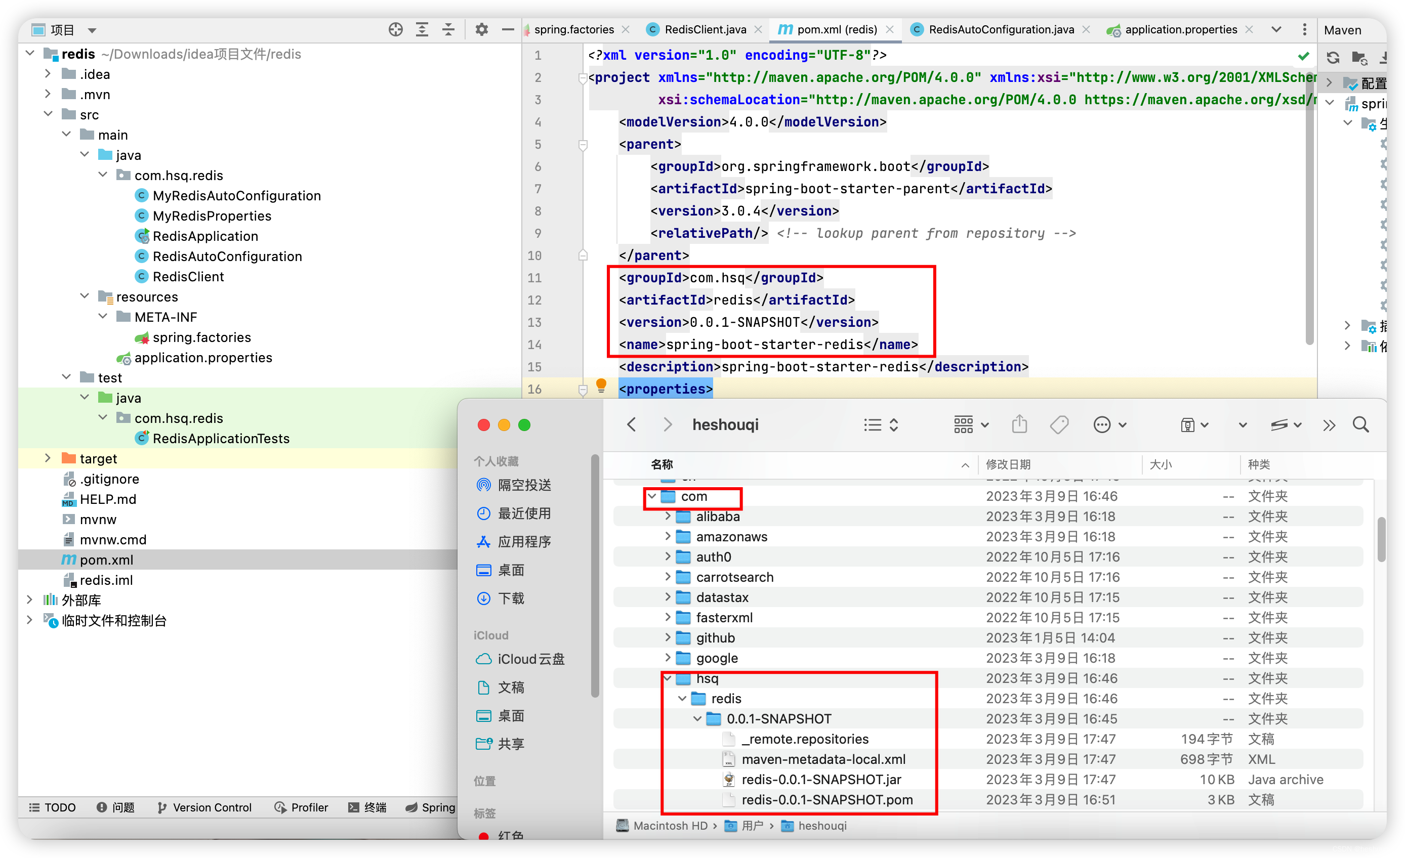Click the locate target crosshair icon in project panel
Viewport: 1405px width, 858px height.
point(395,30)
